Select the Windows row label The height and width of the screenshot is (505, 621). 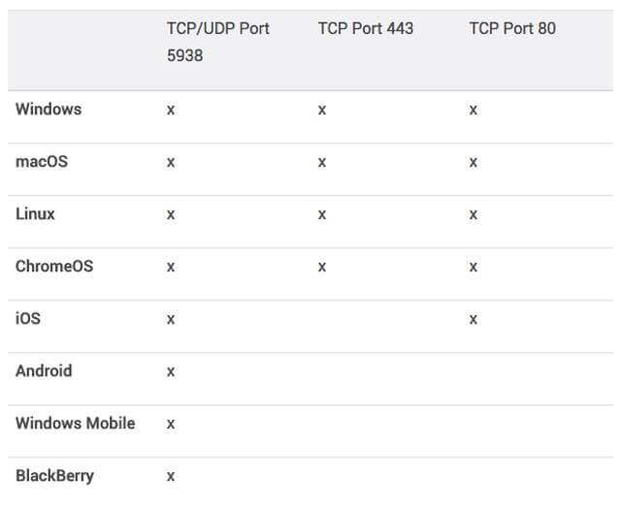(49, 110)
